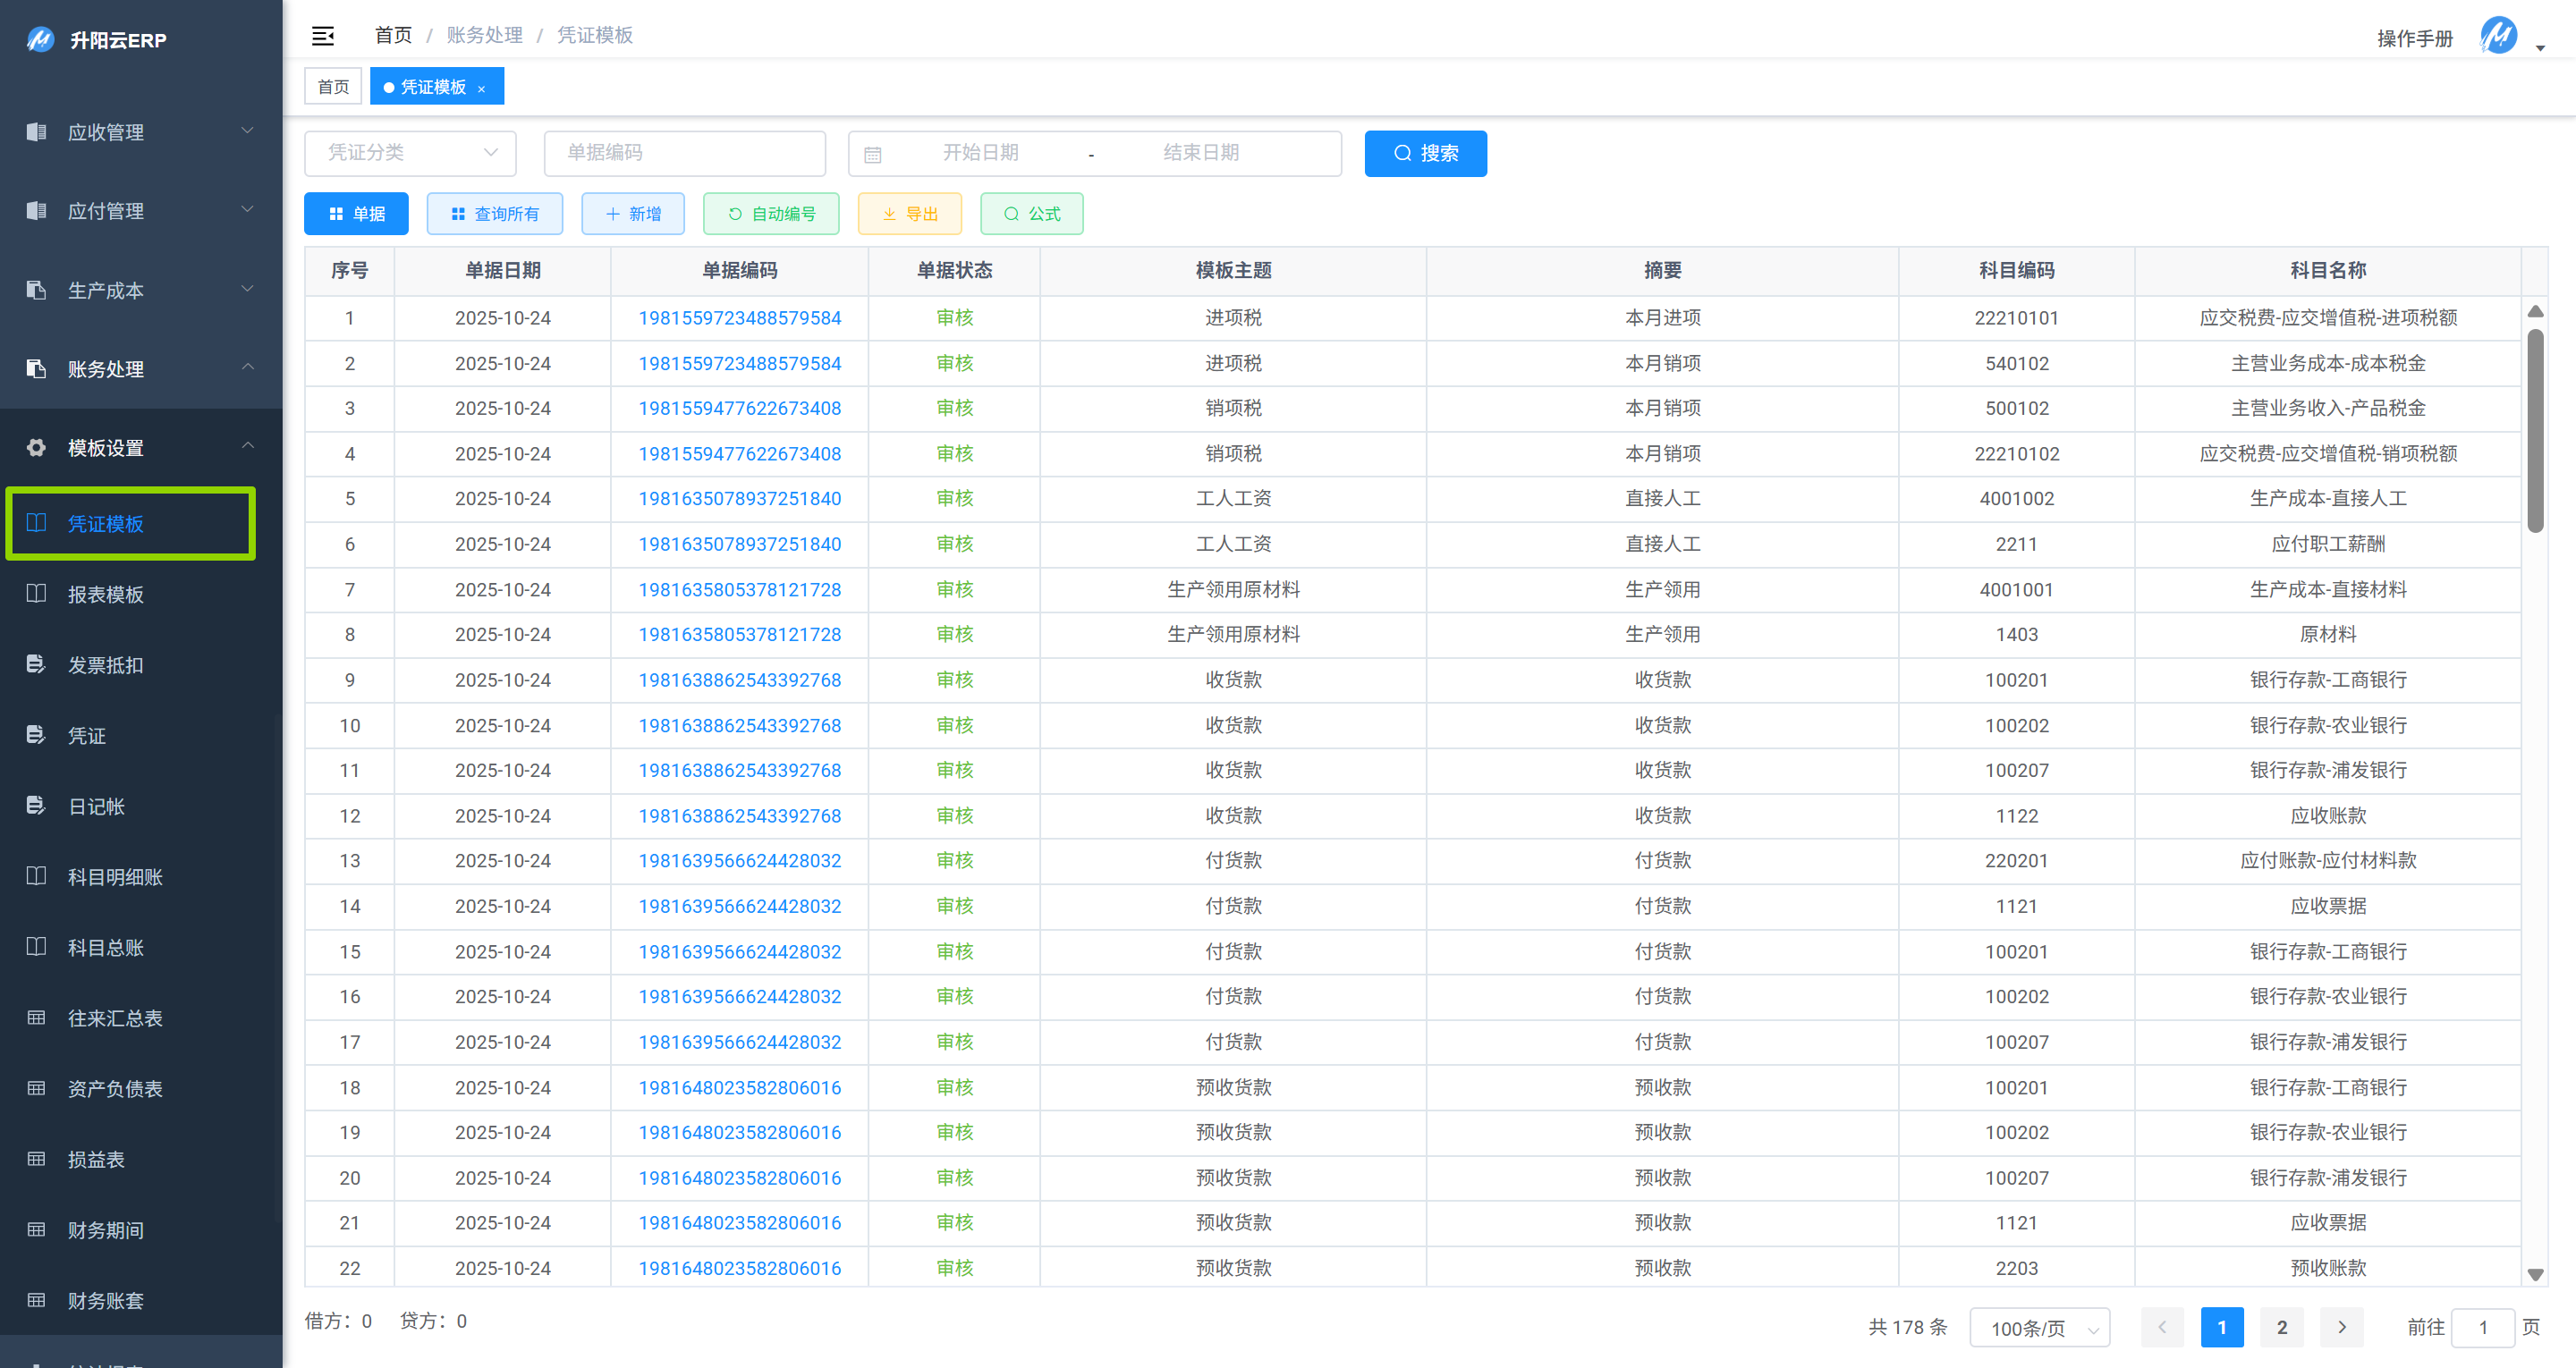
Task: Click the 发票抵扣 sidebar icon
Action: [x=36, y=665]
